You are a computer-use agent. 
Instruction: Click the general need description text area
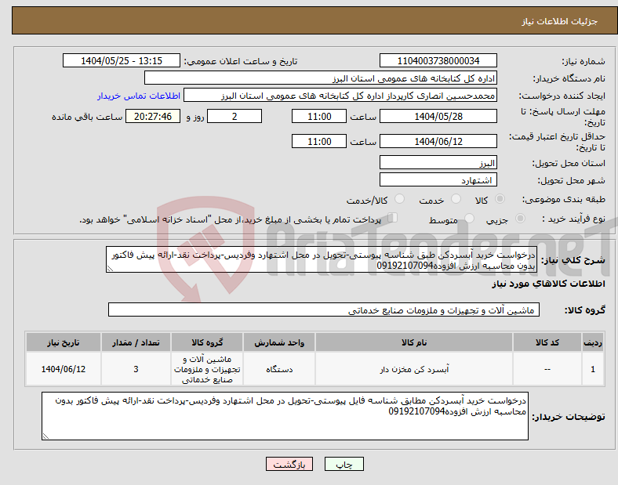click(322, 259)
